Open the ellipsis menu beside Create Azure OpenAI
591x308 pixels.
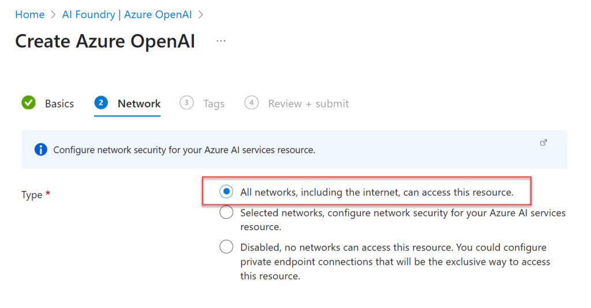(221, 41)
